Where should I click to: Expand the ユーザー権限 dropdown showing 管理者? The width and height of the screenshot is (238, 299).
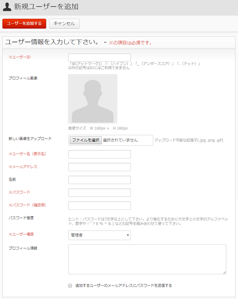pyautogui.click(x=99, y=235)
